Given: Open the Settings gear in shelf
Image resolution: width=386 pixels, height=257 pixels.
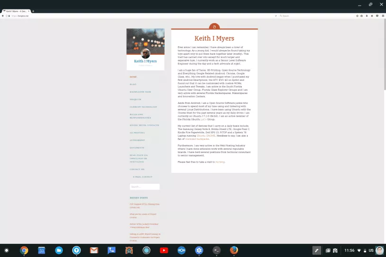Looking at the screenshot, I should tap(199, 250).
